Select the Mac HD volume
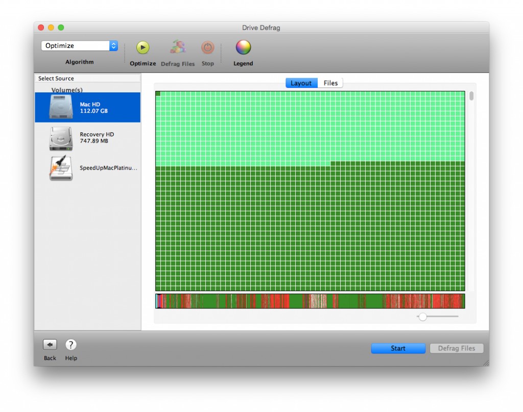 point(88,107)
